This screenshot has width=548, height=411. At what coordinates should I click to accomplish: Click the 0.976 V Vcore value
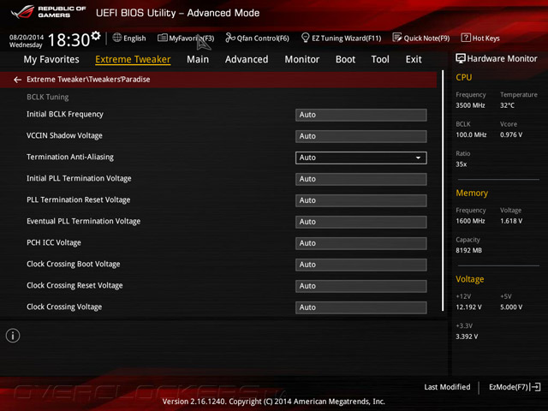511,134
